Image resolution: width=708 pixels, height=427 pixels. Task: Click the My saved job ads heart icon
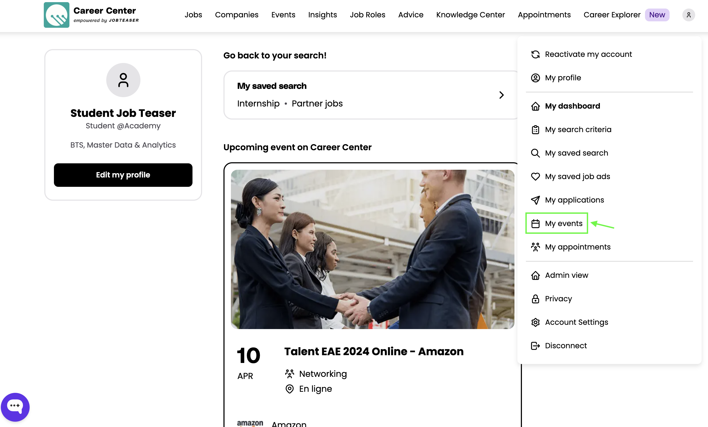point(535,177)
